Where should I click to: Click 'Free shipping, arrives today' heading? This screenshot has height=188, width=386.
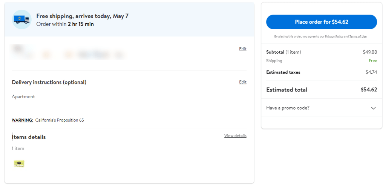click(82, 16)
